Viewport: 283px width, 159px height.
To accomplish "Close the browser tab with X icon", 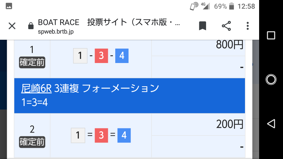I will (x=12, y=26).
